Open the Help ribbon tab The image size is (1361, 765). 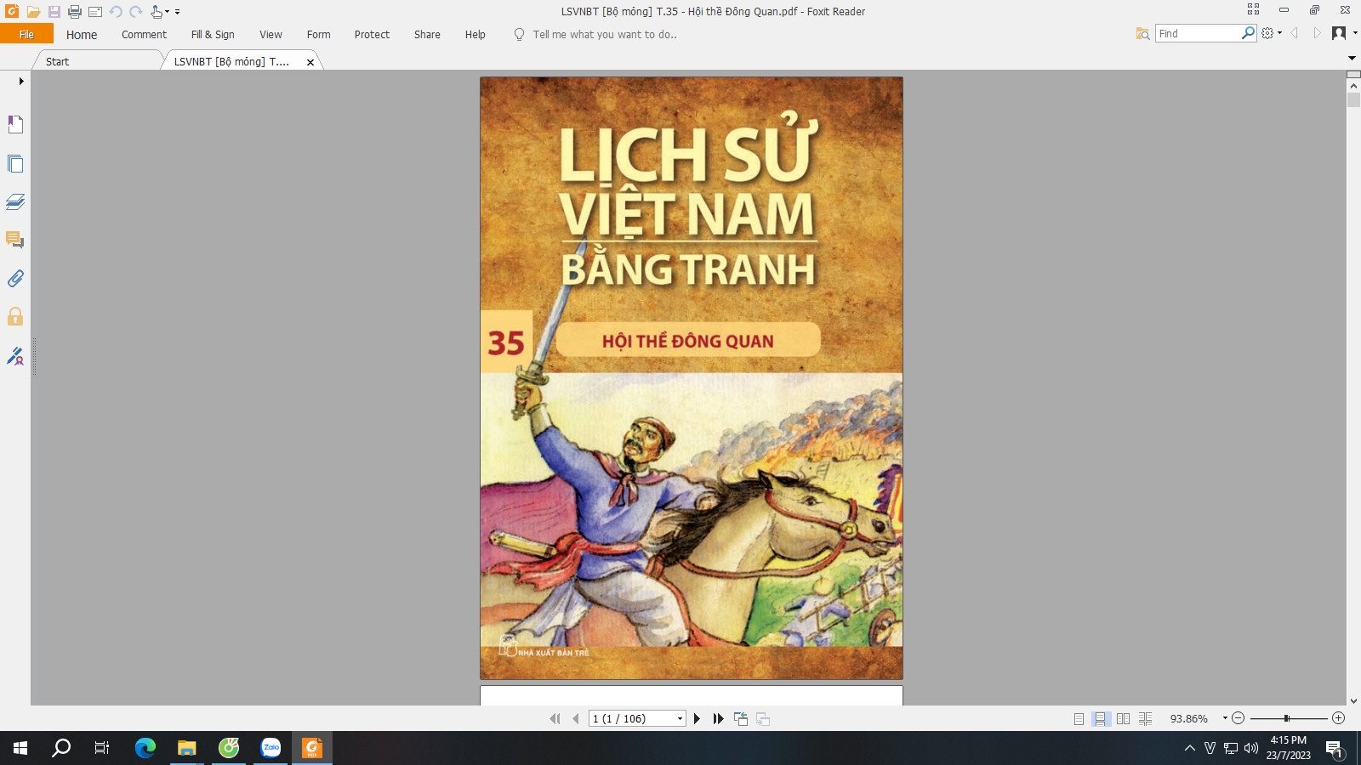[475, 34]
